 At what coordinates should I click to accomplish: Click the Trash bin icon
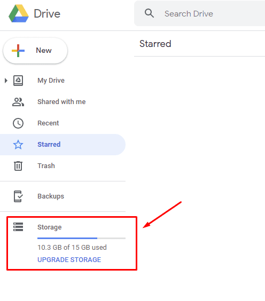tap(18, 166)
